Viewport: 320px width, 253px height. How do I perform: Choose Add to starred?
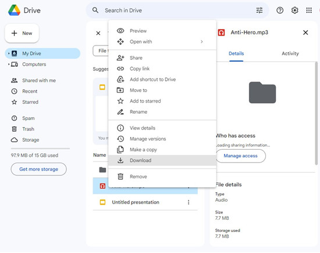pos(162,101)
